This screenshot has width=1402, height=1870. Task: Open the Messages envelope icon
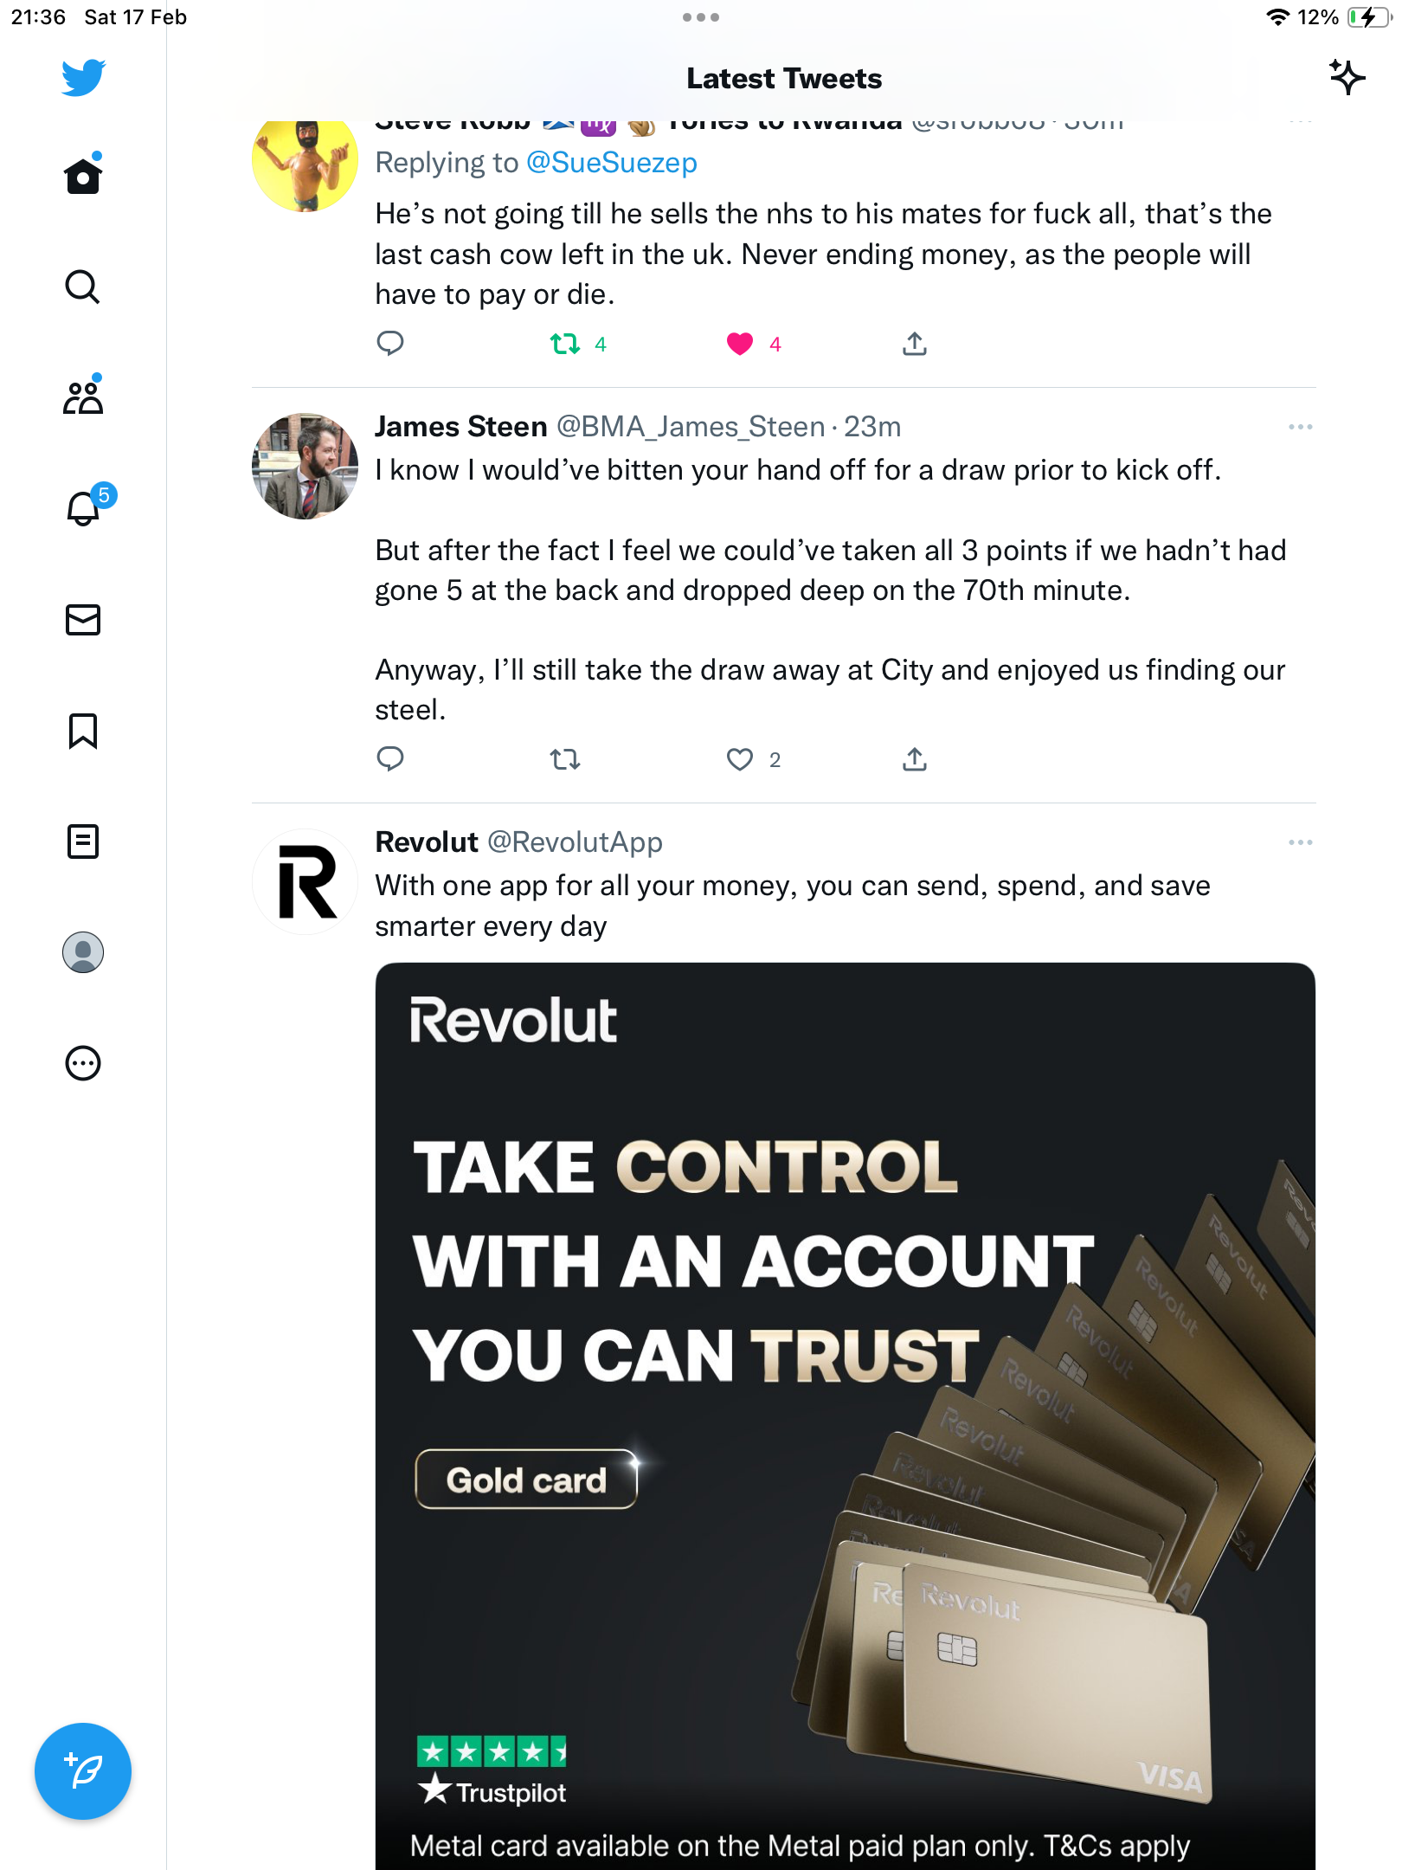(x=83, y=620)
